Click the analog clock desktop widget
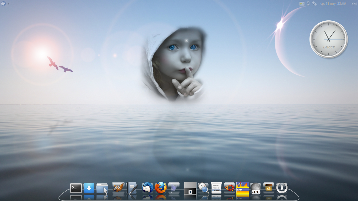This screenshot has height=201, width=358. click(x=329, y=39)
